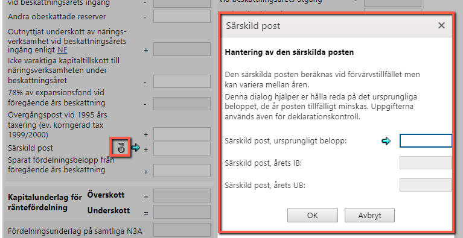Screen dimensions: 463x238
Task: Click the Icke varaktiga kapitaltillskott amount field
Action: pos(182,81)
